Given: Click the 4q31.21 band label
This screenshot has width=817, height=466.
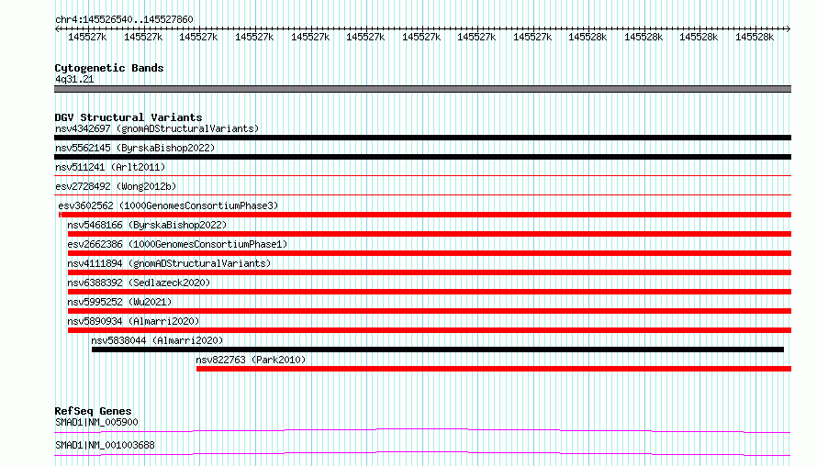Looking at the screenshot, I should 74,79.
